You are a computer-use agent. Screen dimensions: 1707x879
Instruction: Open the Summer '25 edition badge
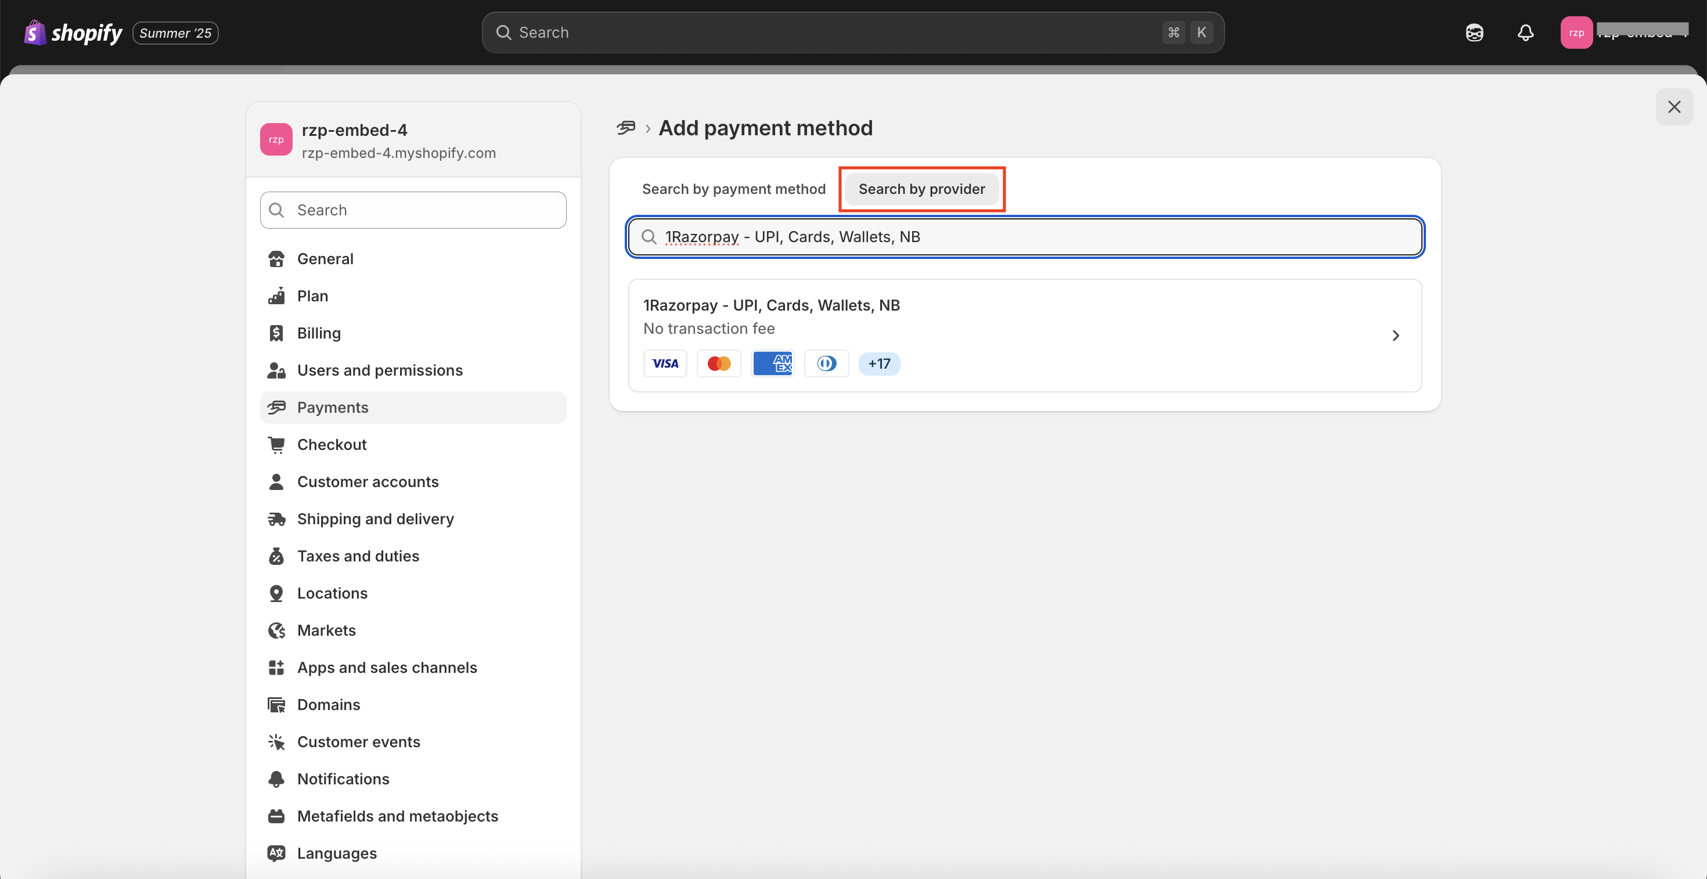pos(175,33)
